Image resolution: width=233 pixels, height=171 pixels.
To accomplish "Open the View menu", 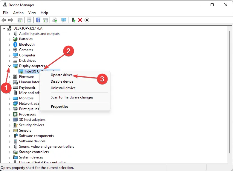I will coord(32,13).
